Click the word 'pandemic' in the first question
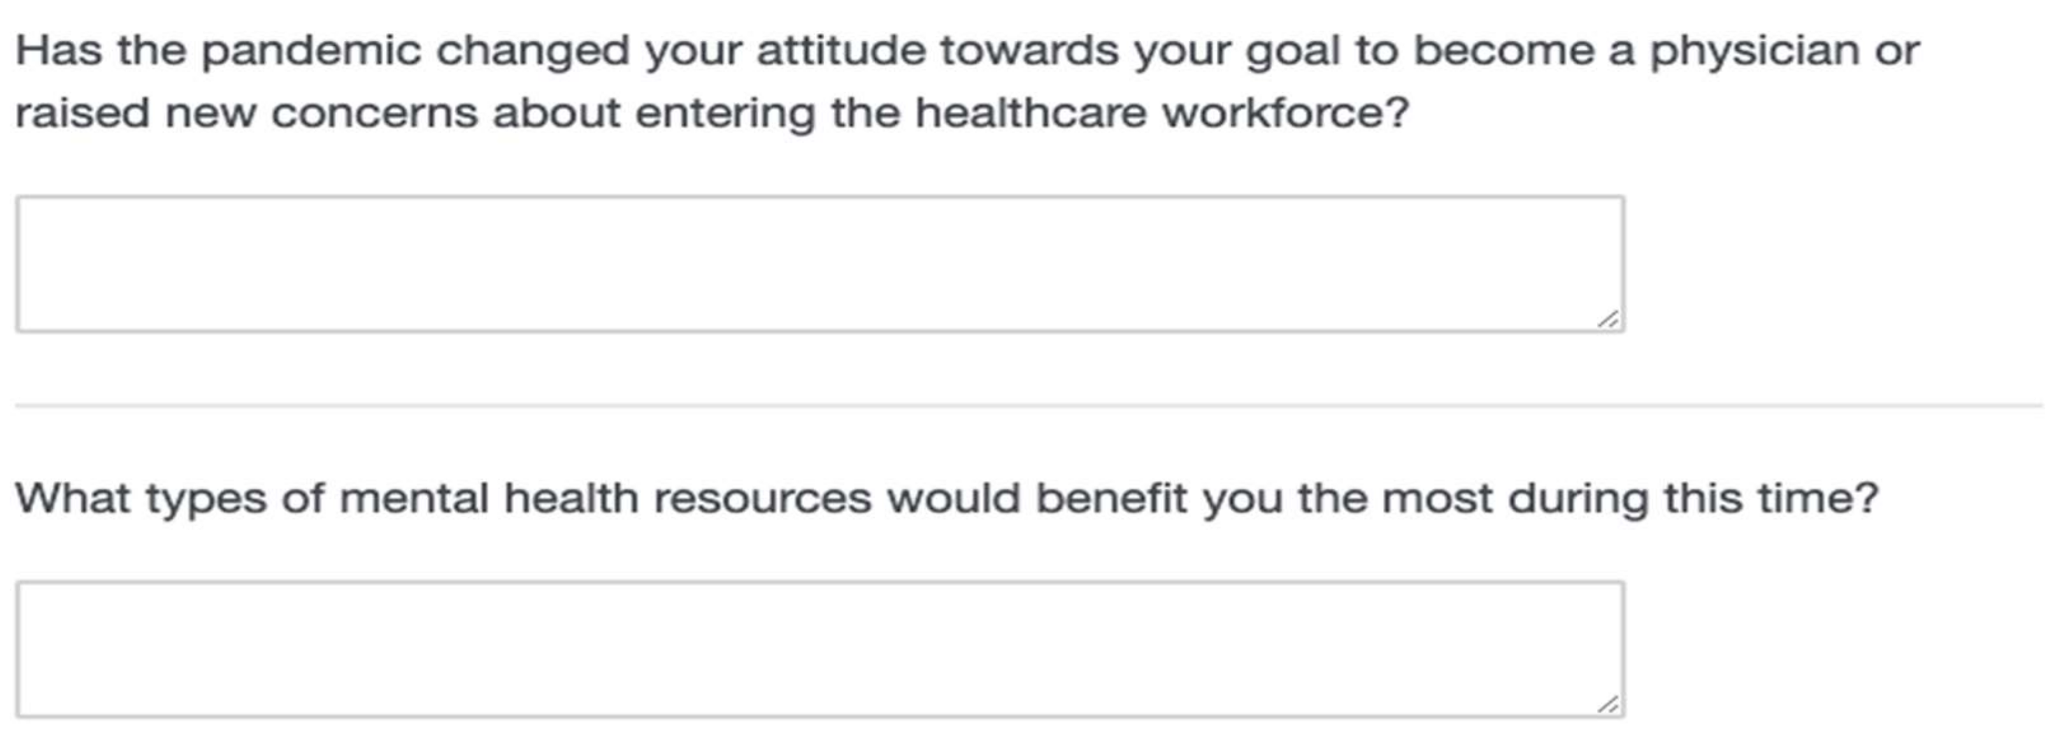Viewport: 2060px width, 732px height. click(x=310, y=51)
